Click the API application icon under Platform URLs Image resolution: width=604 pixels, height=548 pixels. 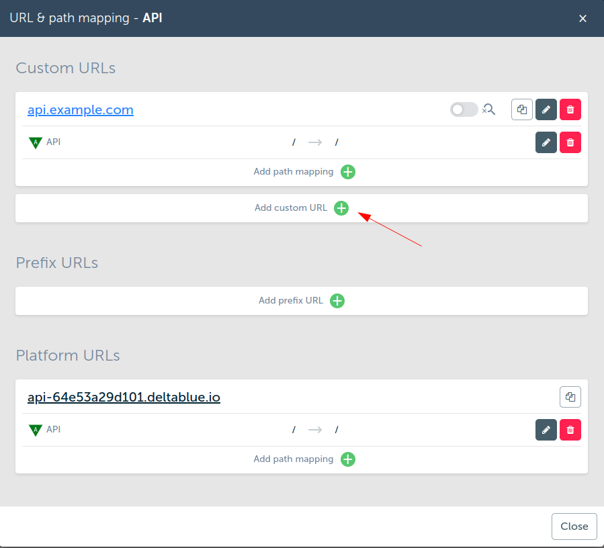click(36, 430)
